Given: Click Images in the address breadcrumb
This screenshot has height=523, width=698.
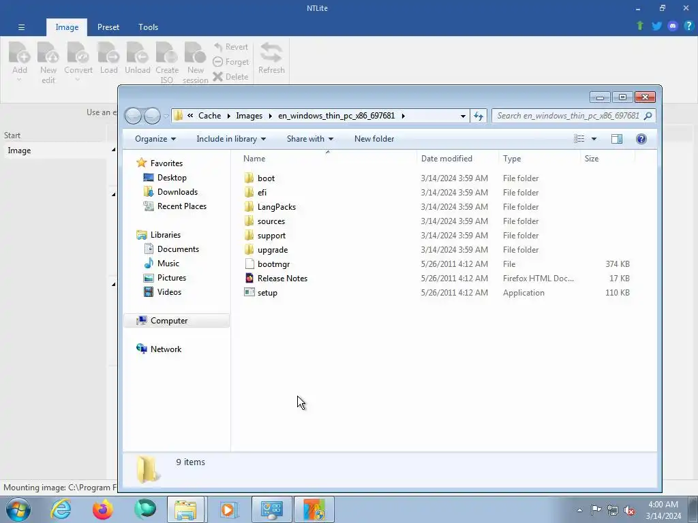Looking at the screenshot, I should tap(249, 116).
